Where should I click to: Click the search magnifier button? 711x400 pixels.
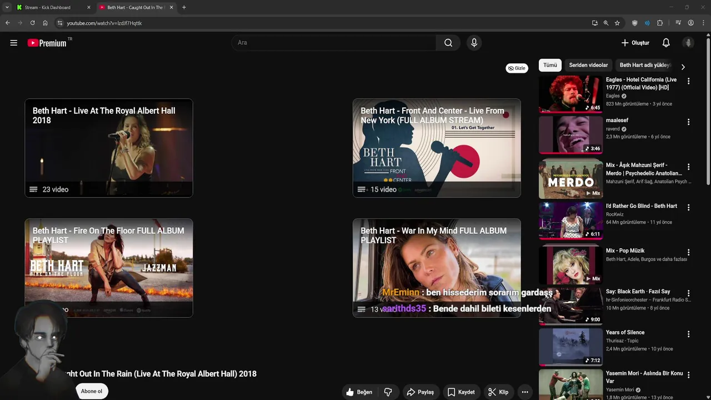click(448, 43)
